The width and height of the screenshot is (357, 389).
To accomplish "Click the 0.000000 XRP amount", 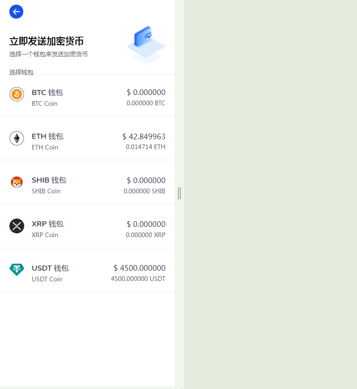I will pos(146,235).
